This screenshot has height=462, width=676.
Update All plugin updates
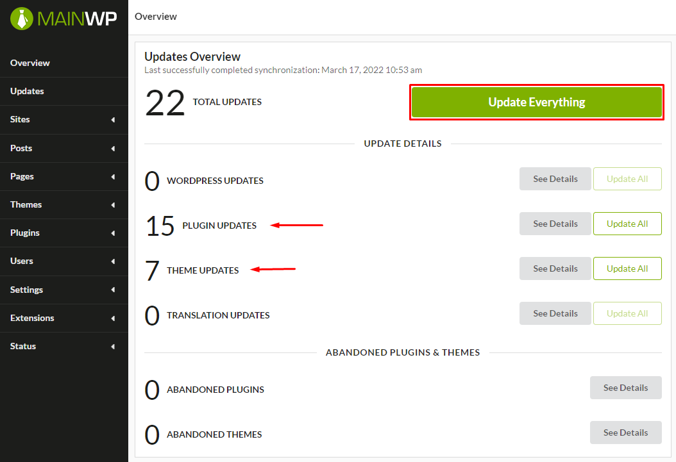(x=627, y=224)
